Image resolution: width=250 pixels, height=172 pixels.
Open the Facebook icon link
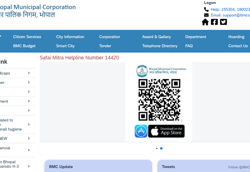tap(214, 22)
